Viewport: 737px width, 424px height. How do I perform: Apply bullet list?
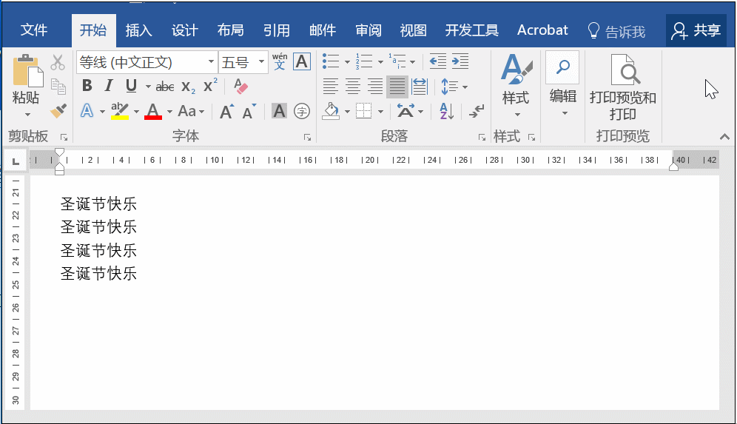coord(331,61)
